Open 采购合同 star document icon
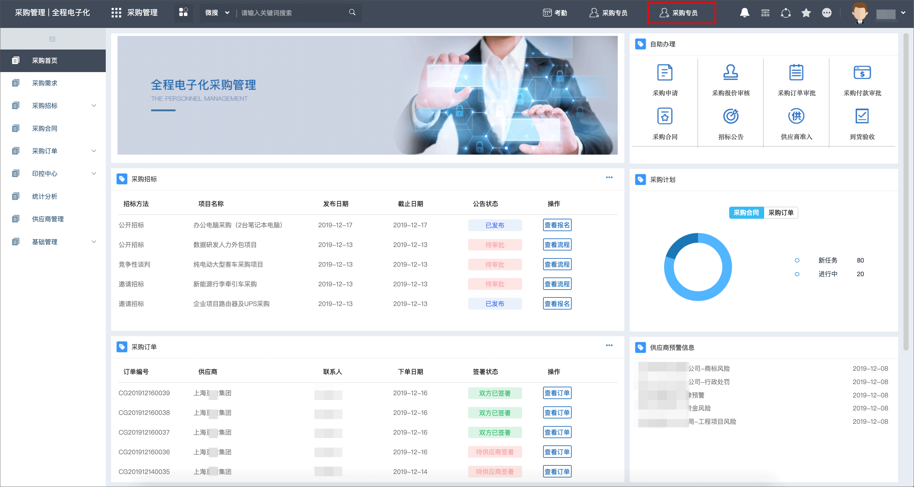The image size is (914, 487). tap(665, 116)
